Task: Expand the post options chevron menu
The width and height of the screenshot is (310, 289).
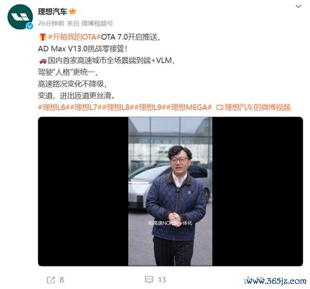Action: click(298, 7)
